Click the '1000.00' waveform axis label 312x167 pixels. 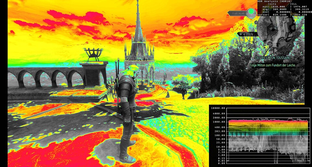(x=219, y=122)
